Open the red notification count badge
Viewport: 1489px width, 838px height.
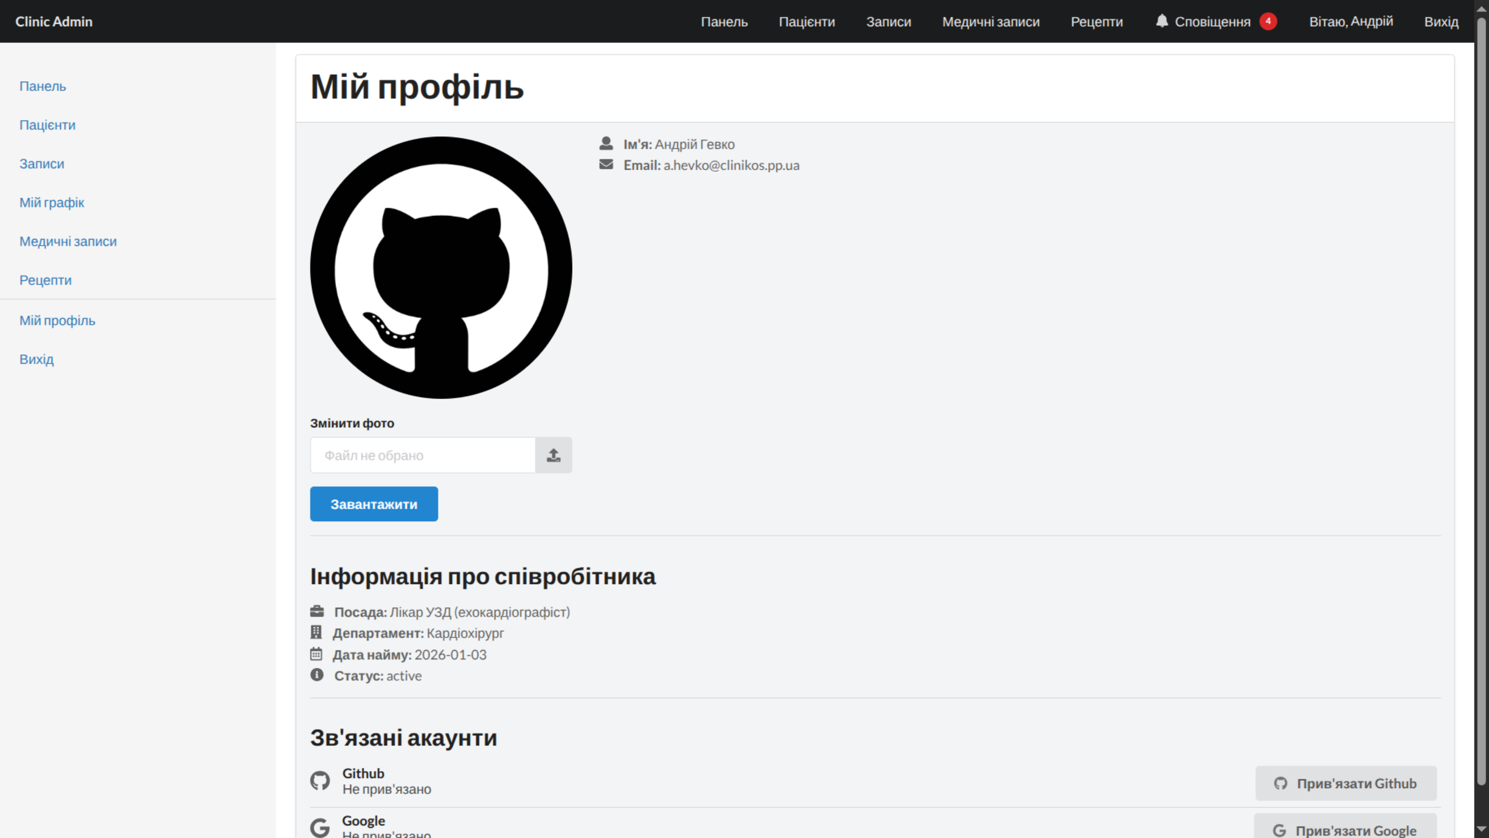[1268, 21]
